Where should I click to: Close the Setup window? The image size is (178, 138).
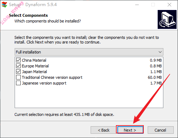tap(169, 5)
